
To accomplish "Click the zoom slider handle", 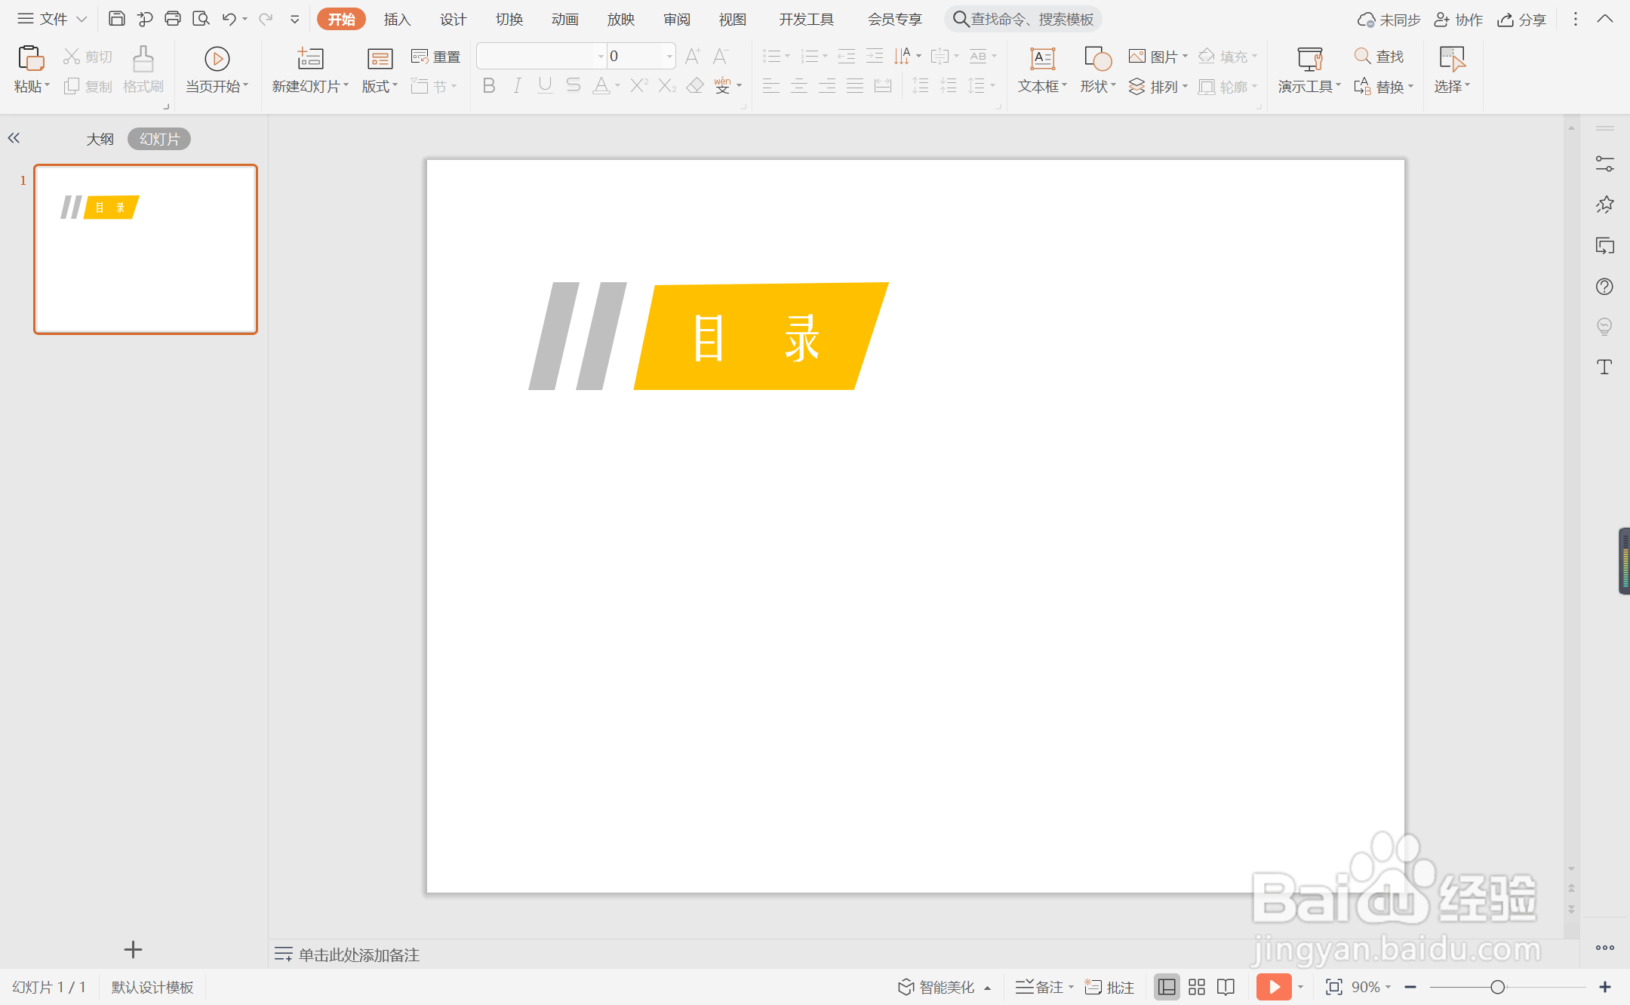I will pyautogui.click(x=1498, y=987).
